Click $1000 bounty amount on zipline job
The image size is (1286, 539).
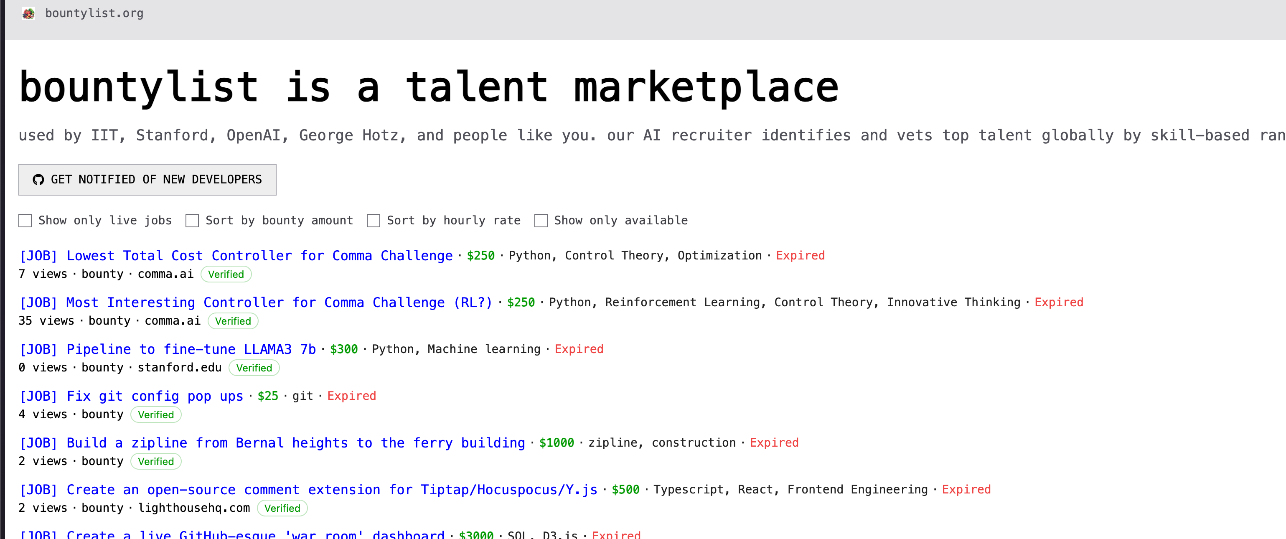[556, 443]
